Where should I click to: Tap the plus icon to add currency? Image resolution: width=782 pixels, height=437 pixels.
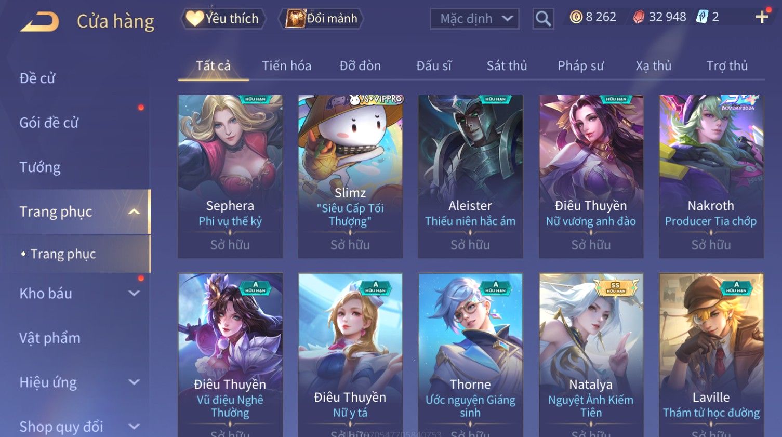click(x=762, y=17)
